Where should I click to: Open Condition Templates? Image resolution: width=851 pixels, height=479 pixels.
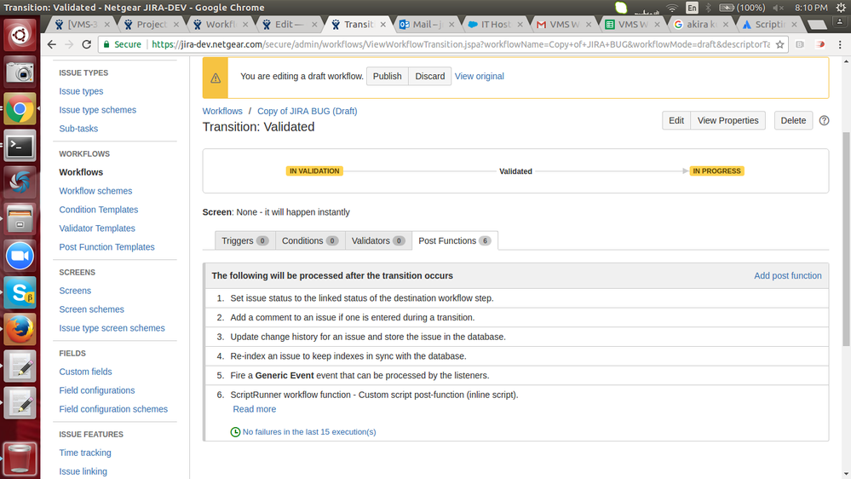pyautogui.click(x=99, y=210)
